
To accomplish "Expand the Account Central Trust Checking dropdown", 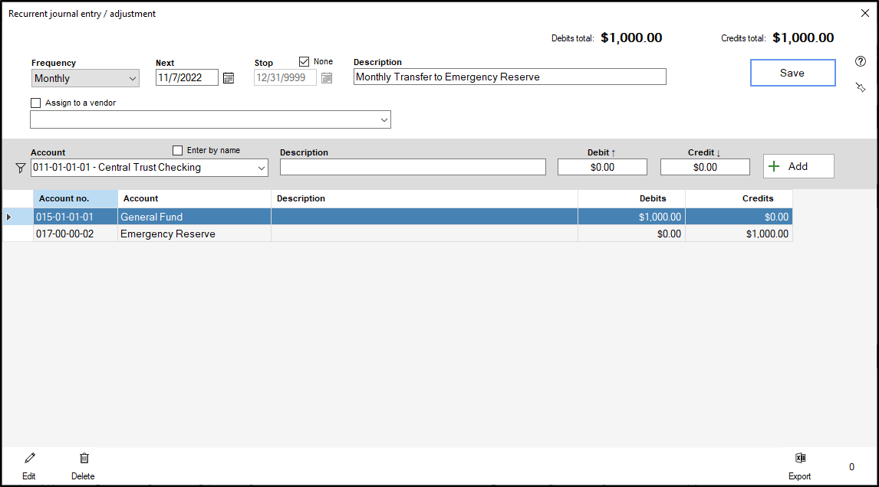I will 261,168.
